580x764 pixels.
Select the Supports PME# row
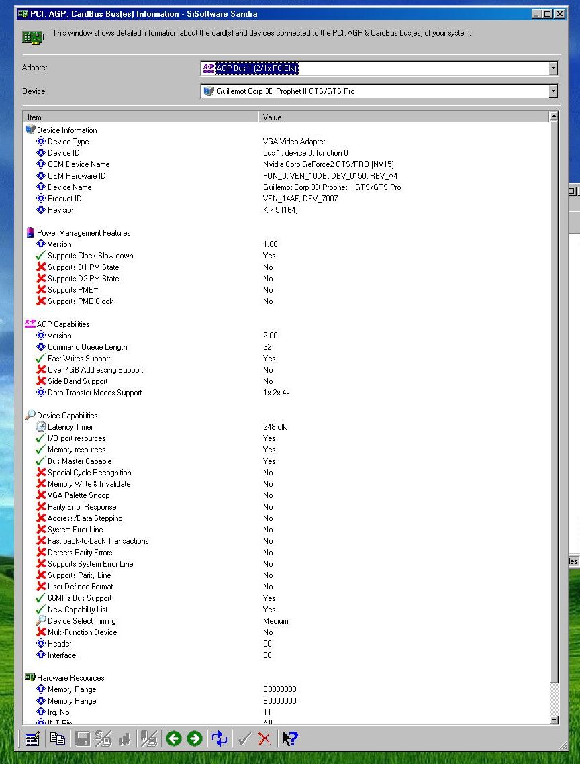(x=286, y=290)
